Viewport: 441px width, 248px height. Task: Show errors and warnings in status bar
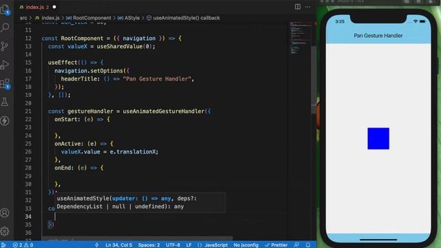click(23, 245)
